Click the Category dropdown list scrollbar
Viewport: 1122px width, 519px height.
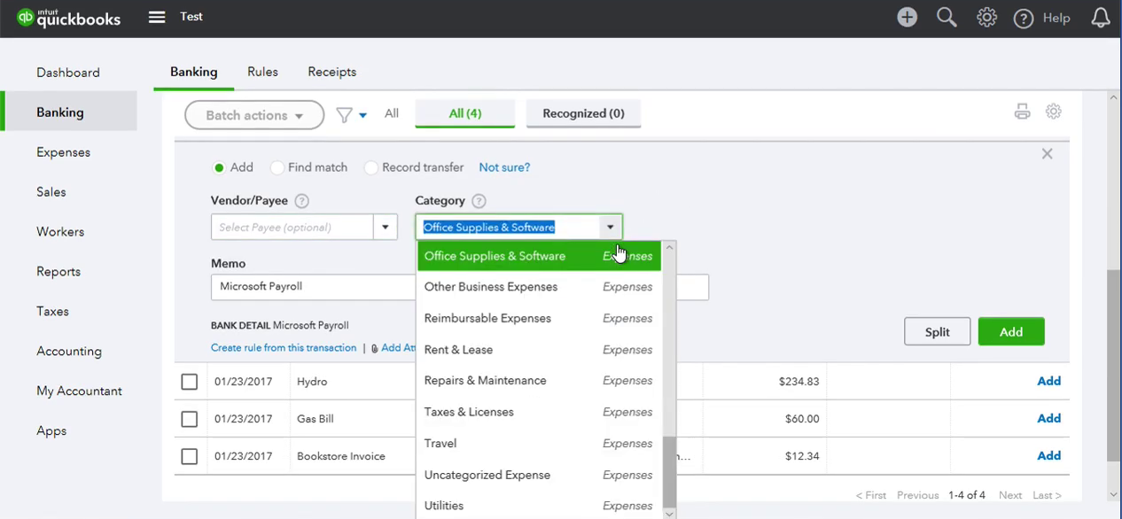tap(669, 474)
